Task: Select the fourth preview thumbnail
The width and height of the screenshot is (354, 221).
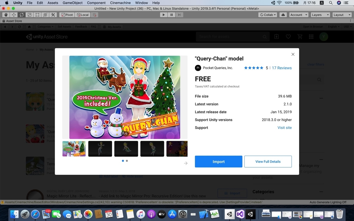Action: [152, 149]
